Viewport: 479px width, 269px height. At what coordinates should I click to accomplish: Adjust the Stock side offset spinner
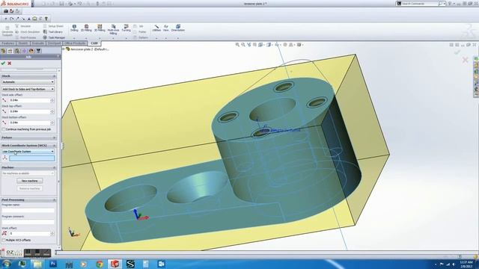pyautogui.click(x=52, y=100)
